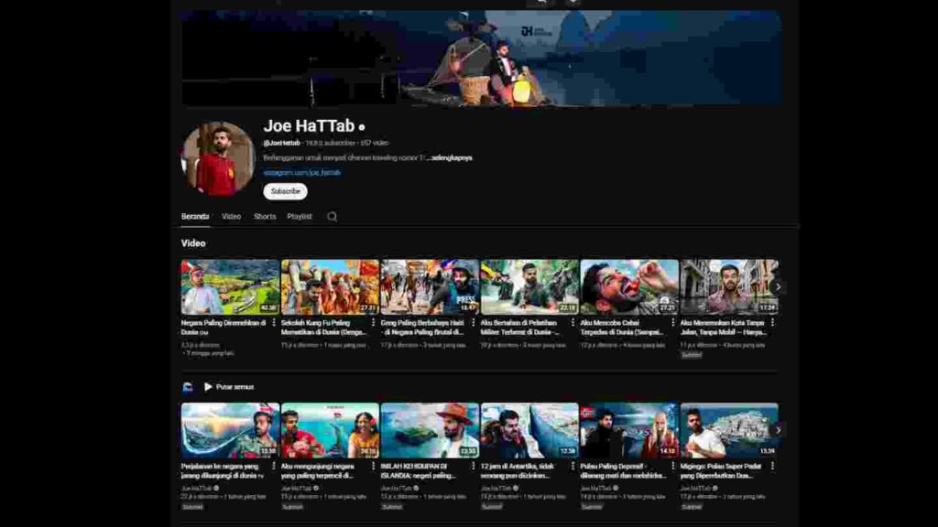
Task: Open three-dot menu for Aku Mencoba Cabai video
Action: click(x=672, y=323)
